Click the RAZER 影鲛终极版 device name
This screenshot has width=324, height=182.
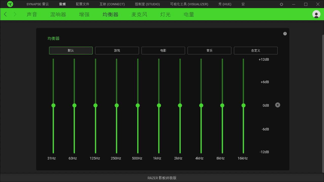[x=162, y=178]
